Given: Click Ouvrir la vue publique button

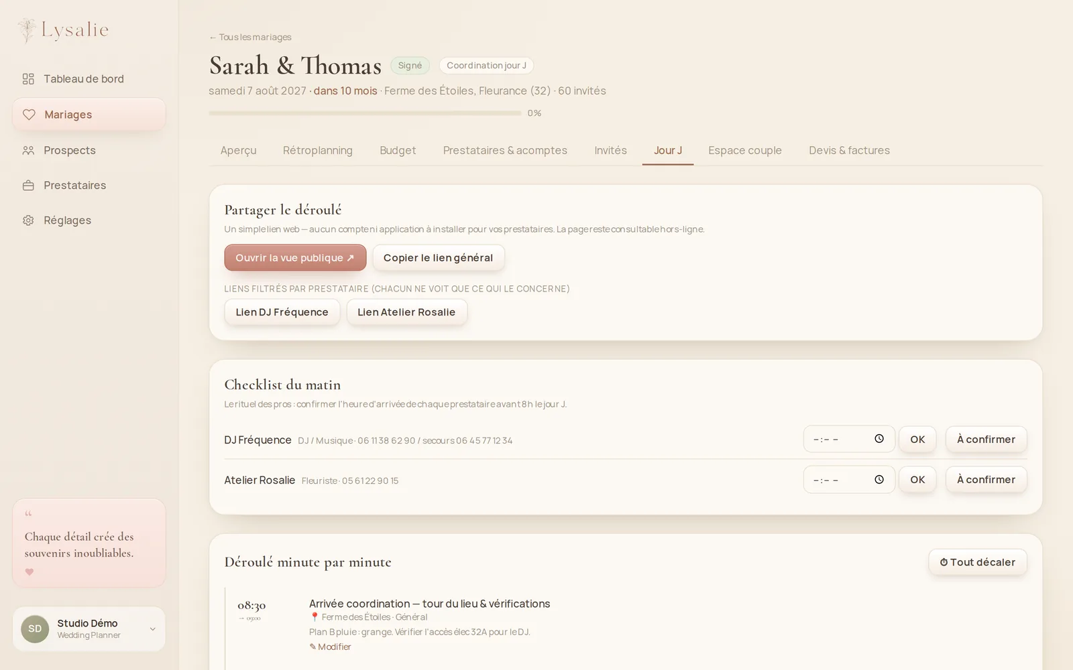Looking at the screenshot, I should pyautogui.click(x=295, y=258).
